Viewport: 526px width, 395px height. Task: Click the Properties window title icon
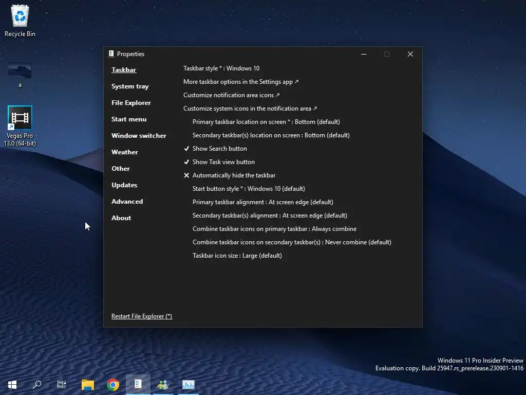point(111,53)
